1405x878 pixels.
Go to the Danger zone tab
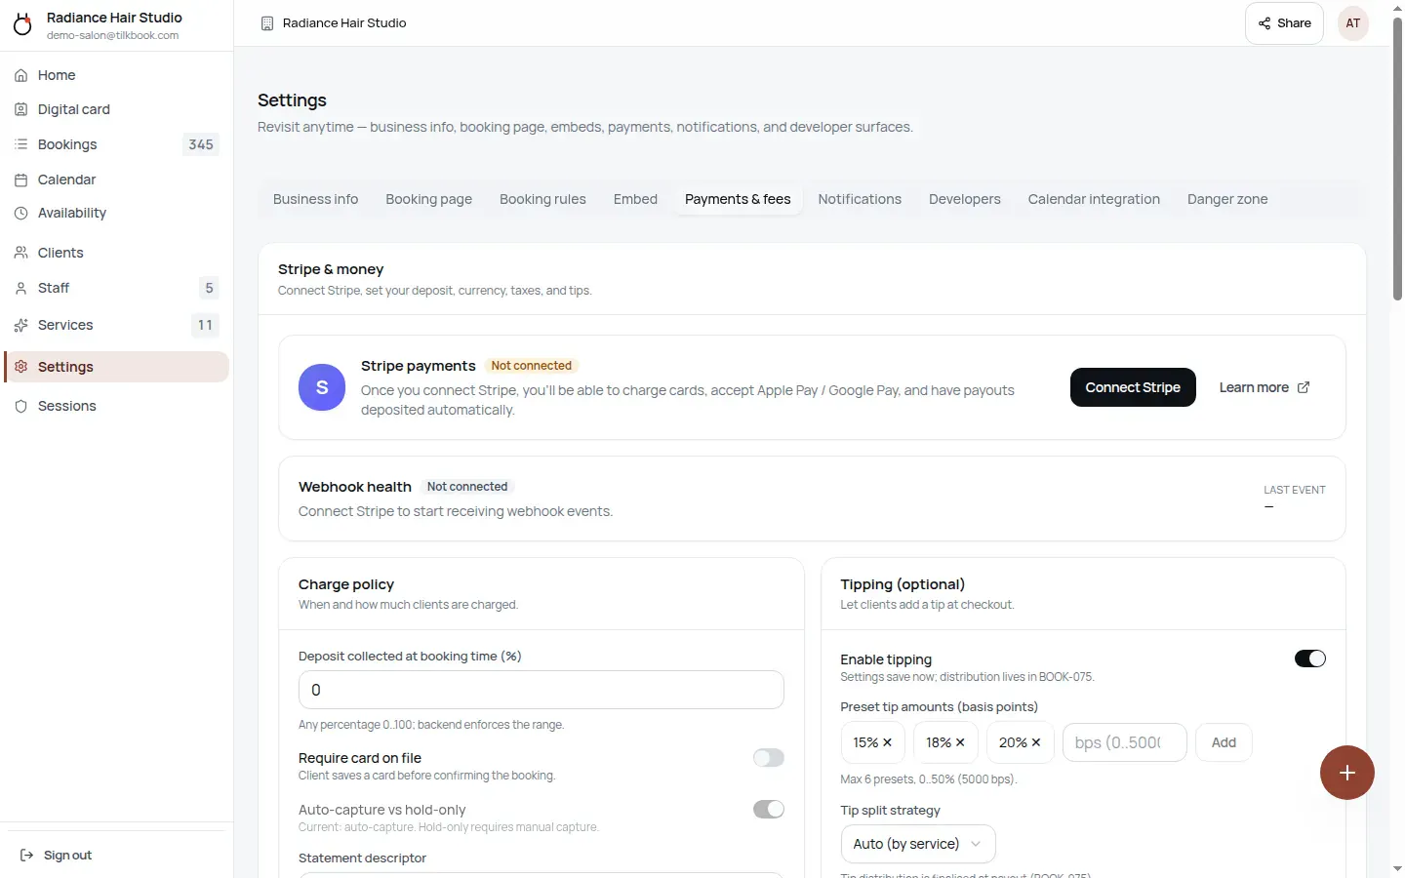(x=1227, y=199)
